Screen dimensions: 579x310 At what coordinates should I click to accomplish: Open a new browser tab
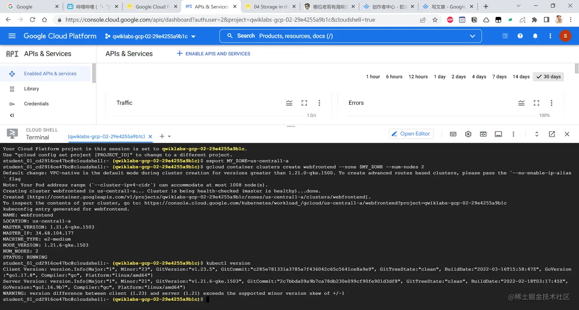click(486, 6)
